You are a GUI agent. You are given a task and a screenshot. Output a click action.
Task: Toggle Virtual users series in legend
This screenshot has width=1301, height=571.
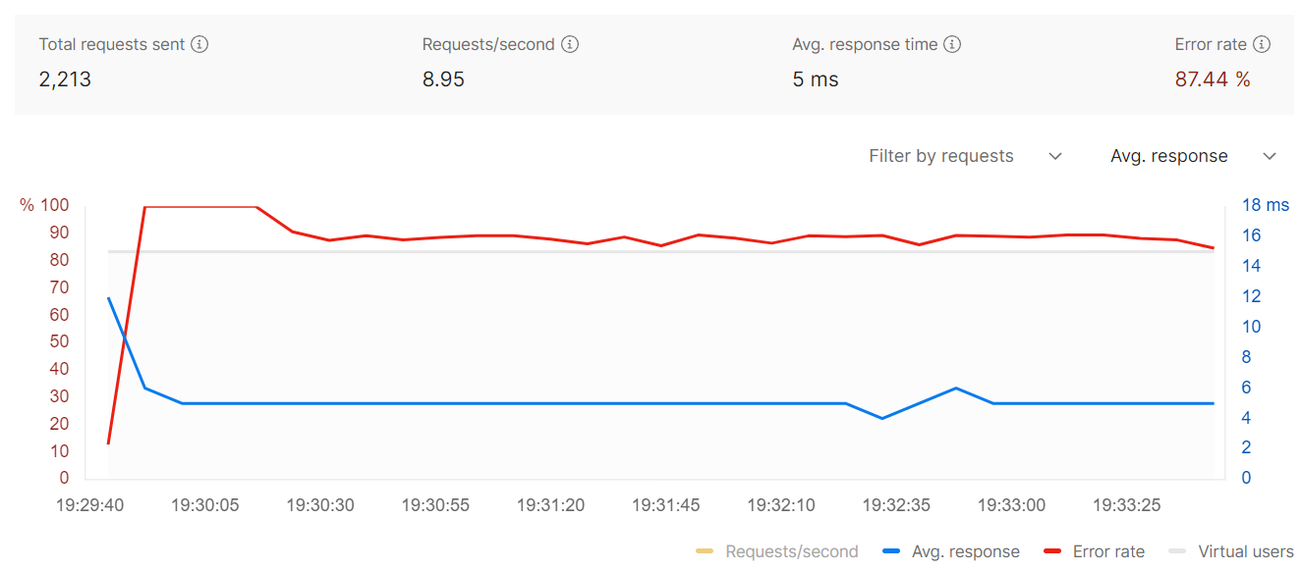tap(1245, 551)
